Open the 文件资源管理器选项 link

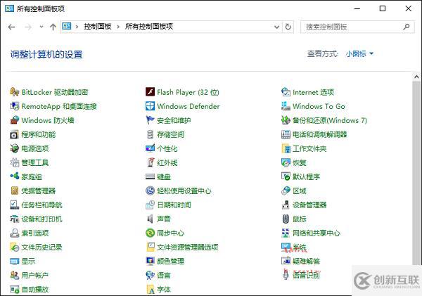[188, 247]
